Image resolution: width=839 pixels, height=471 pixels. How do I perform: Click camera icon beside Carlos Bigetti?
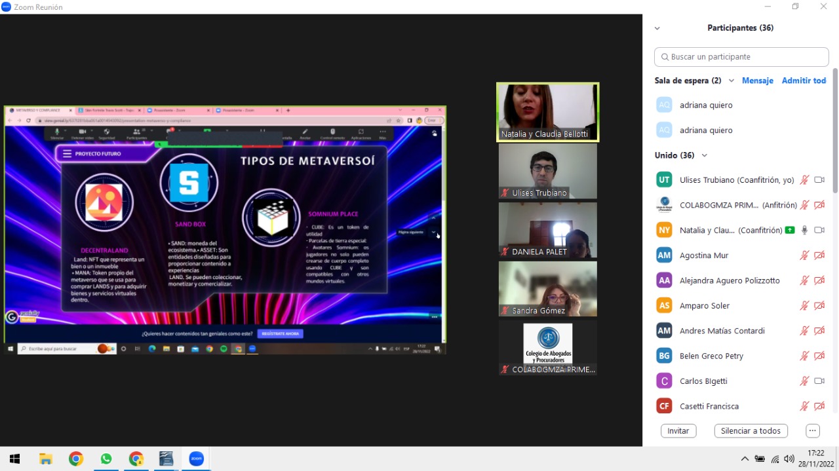point(819,381)
